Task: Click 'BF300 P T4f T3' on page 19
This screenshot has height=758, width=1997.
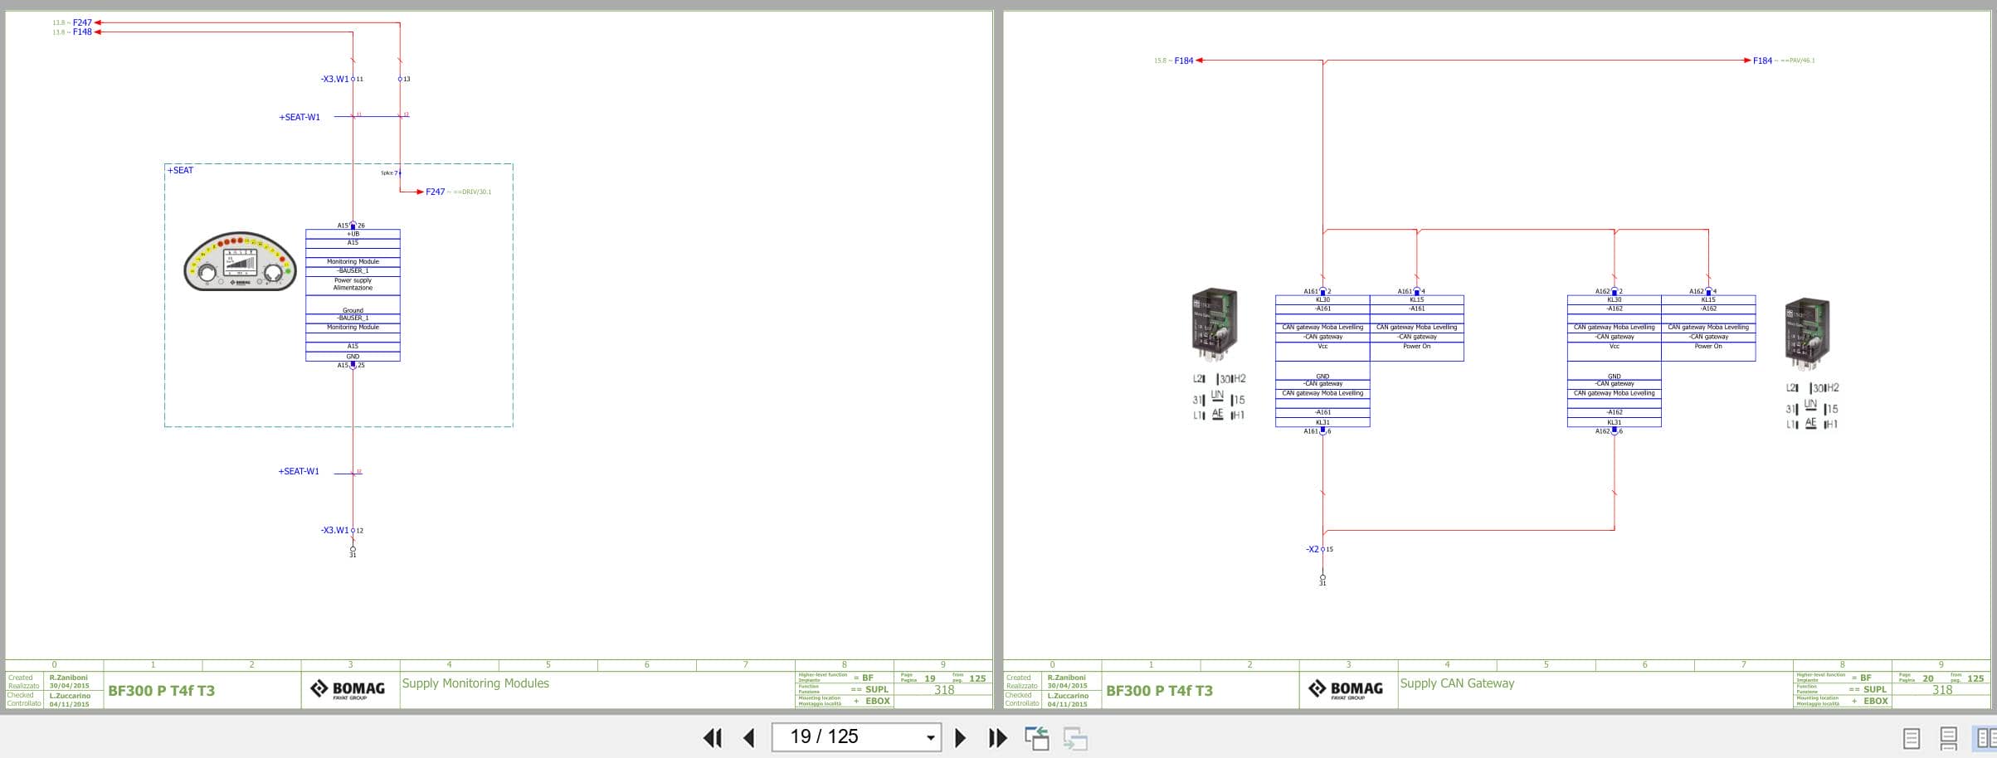Action: (161, 691)
